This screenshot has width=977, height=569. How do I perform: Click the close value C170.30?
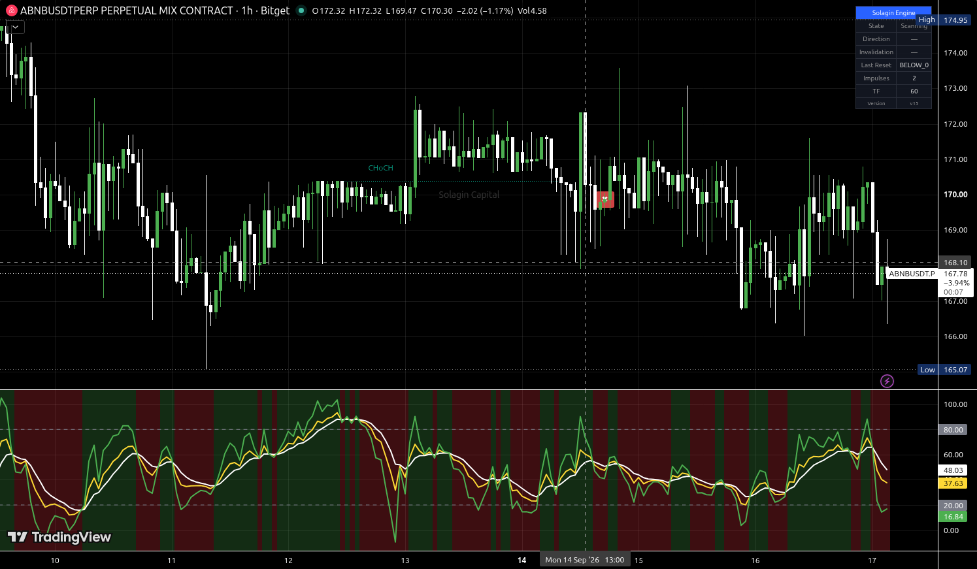click(437, 10)
